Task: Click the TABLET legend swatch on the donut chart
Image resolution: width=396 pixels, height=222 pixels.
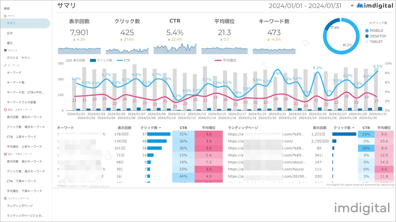Action: pyautogui.click(x=367, y=42)
